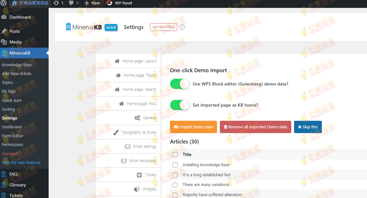Click Import Demo data button
367x198 pixels.
click(x=193, y=127)
